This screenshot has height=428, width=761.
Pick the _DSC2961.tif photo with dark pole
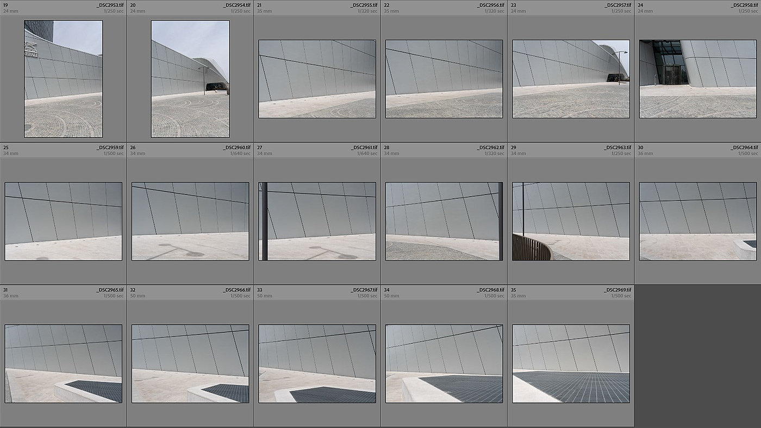(x=317, y=221)
